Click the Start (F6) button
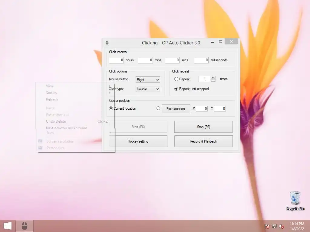 [x=138, y=127]
